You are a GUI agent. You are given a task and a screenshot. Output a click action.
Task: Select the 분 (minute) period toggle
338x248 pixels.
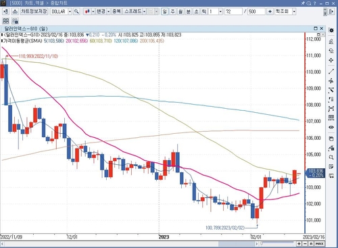point(189,11)
